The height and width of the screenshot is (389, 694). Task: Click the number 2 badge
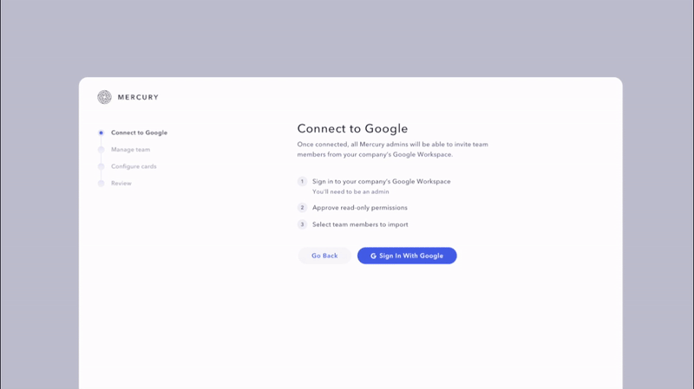click(x=302, y=208)
